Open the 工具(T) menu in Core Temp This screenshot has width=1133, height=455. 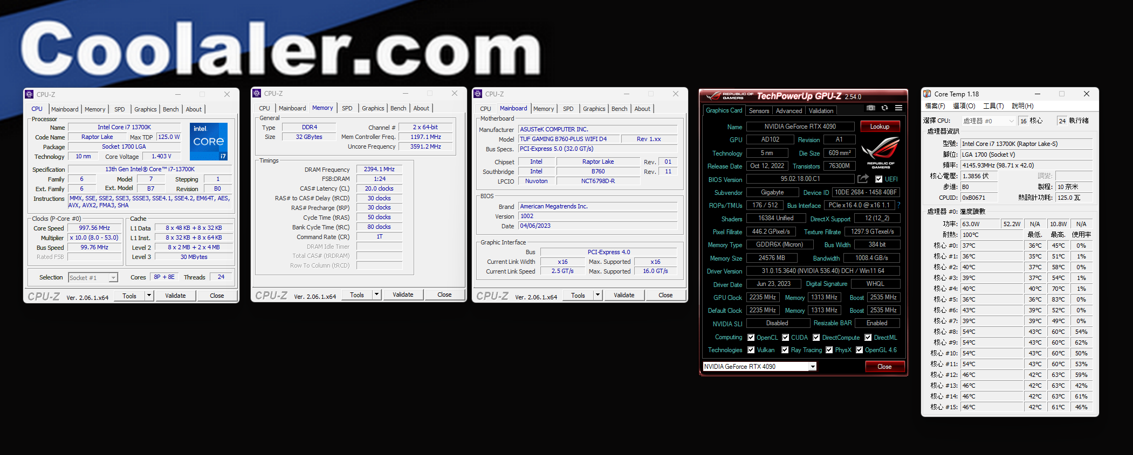tap(993, 106)
